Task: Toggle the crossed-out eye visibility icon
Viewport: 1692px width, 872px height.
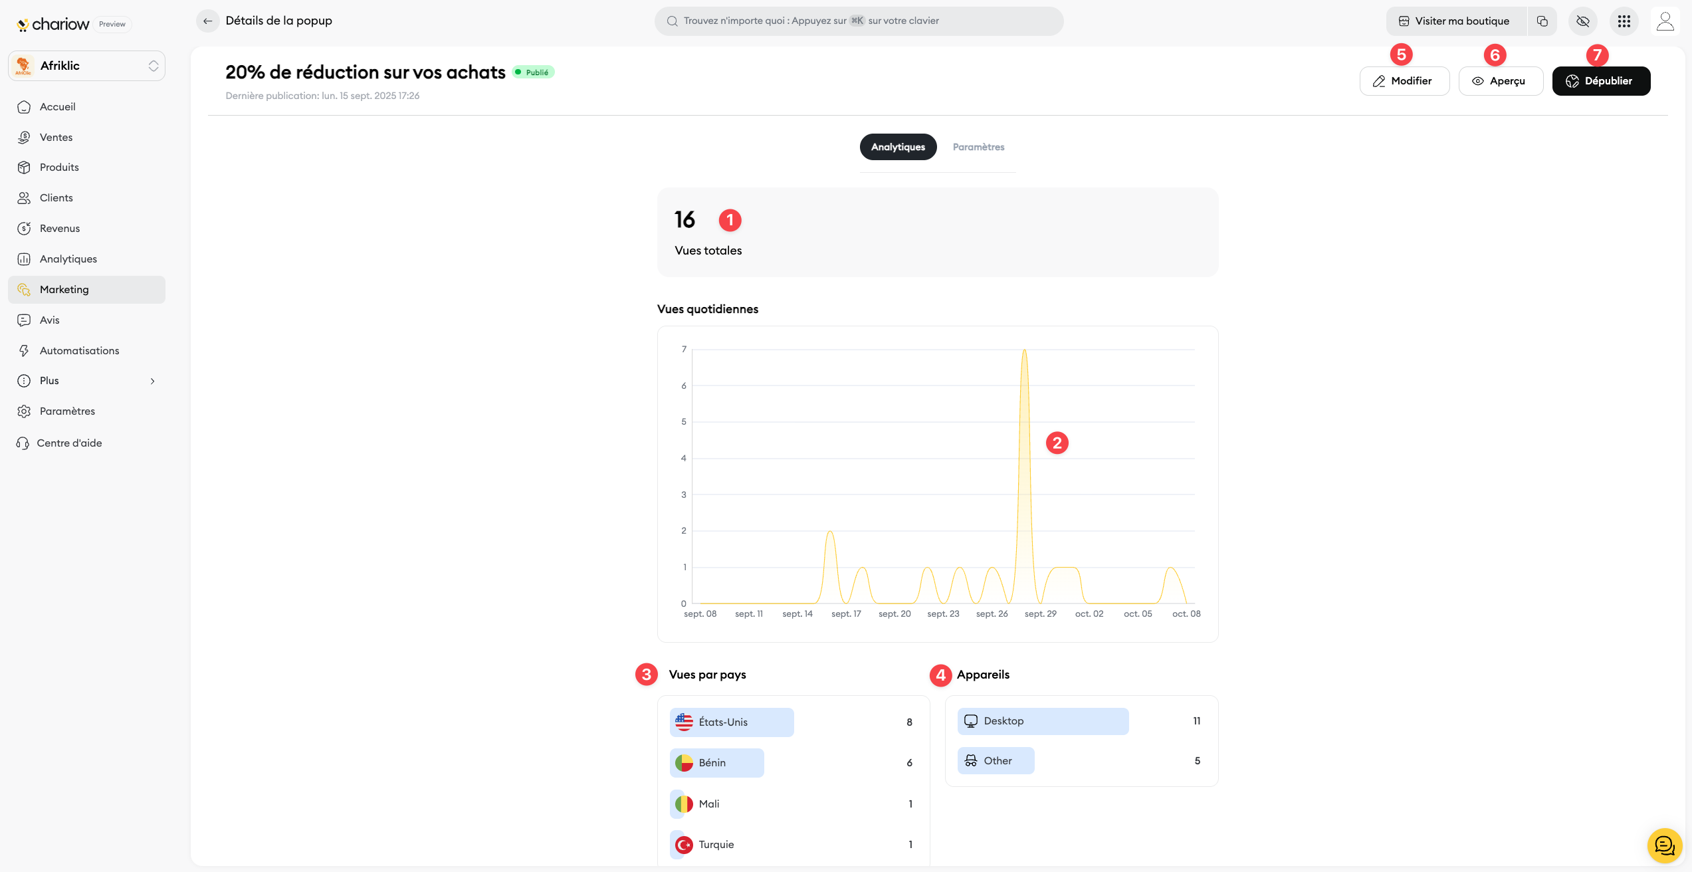Action: (1583, 21)
